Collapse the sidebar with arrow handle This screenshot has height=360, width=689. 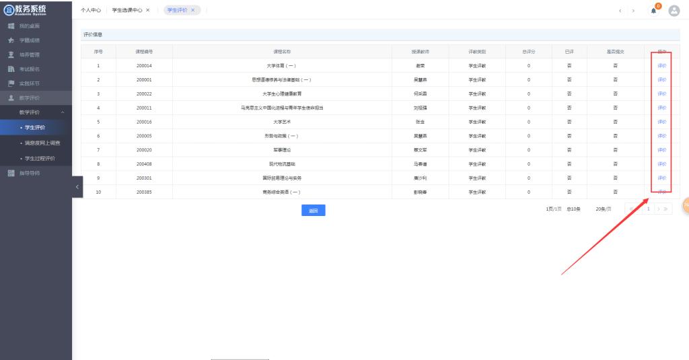pyautogui.click(x=77, y=186)
